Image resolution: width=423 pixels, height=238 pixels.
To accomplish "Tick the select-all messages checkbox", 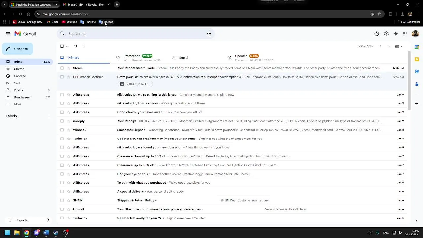I will click(x=62, y=46).
